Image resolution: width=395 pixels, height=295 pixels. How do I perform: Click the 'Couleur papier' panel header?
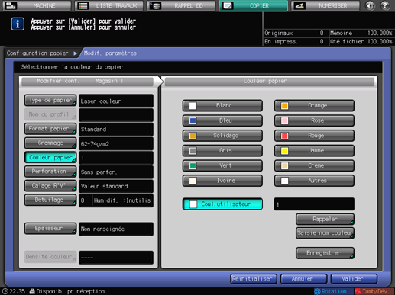[x=270, y=82]
